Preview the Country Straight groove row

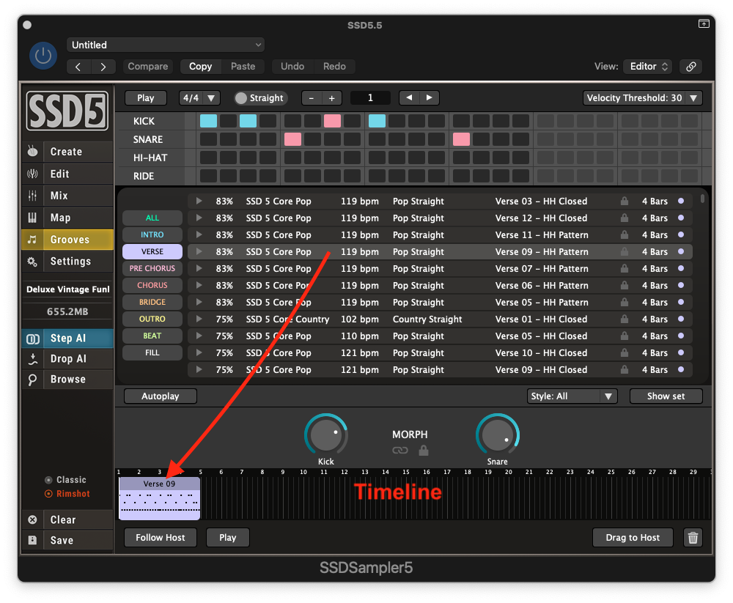pos(199,319)
